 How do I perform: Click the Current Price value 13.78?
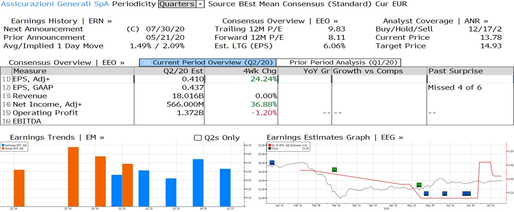pyautogui.click(x=490, y=37)
